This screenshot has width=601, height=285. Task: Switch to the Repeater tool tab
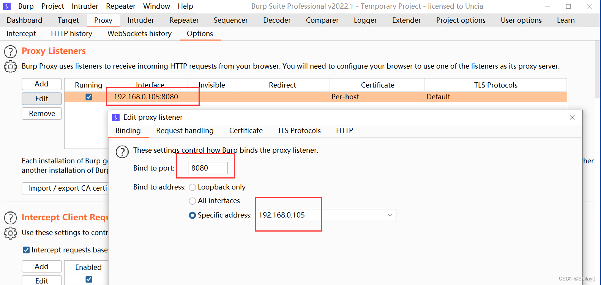(184, 20)
